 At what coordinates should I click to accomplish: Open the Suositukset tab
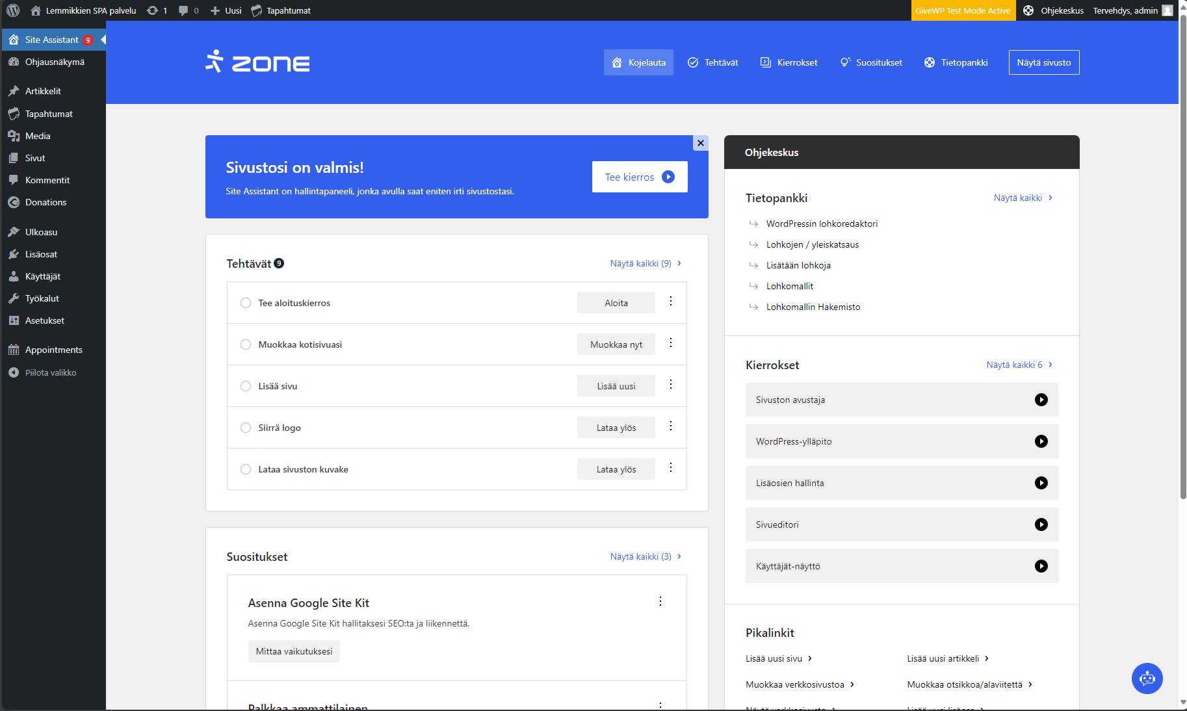[x=871, y=62]
